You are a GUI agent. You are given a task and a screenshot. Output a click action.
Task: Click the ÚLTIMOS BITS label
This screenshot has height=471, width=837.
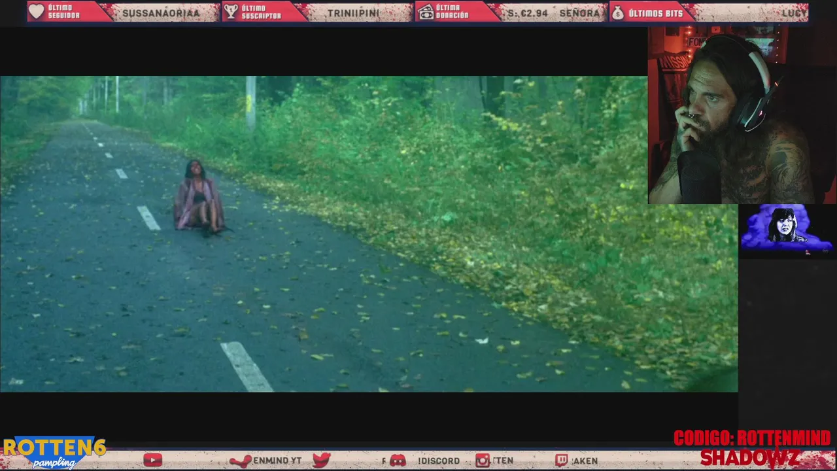click(655, 13)
